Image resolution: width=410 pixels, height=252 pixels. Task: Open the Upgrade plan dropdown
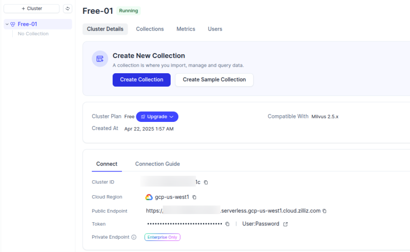[x=157, y=117]
